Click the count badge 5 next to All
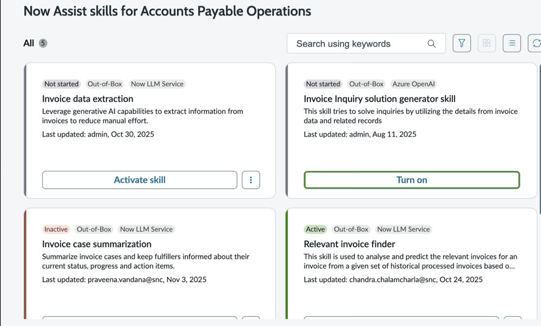The height and width of the screenshot is (326, 541). (43, 43)
